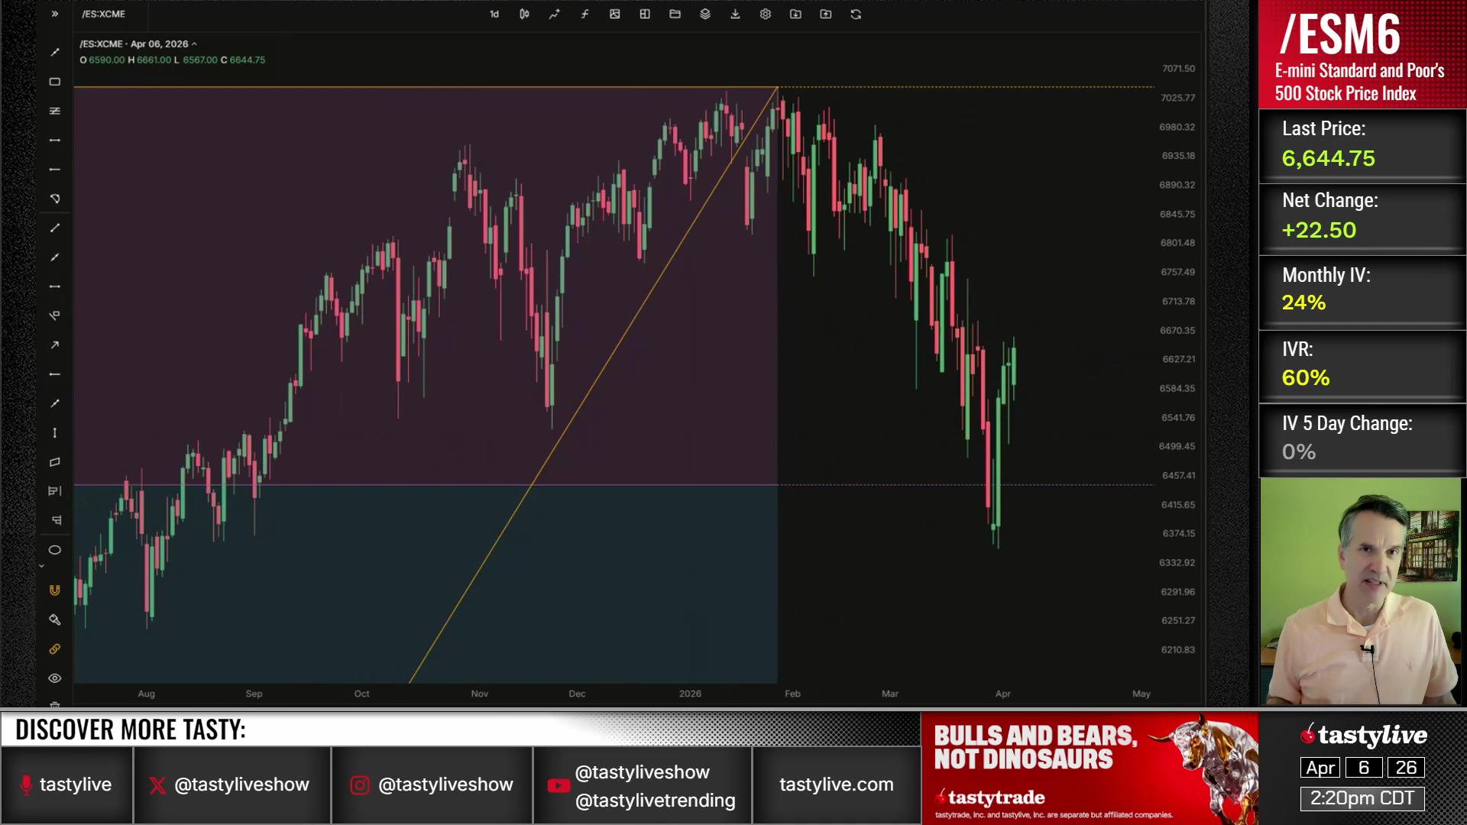Click the refresh chart icon
The width and height of the screenshot is (1467, 825).
tap(856, 14)
